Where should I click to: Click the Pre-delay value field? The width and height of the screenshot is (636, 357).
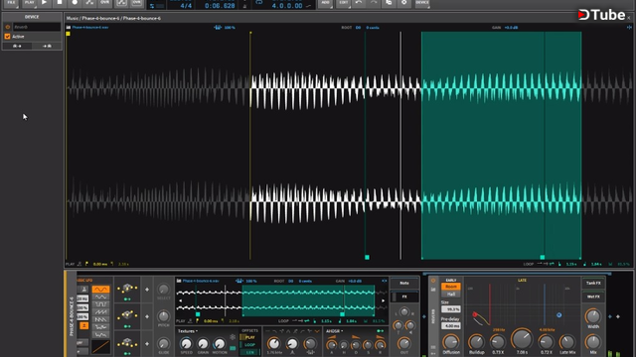(450, 325)
